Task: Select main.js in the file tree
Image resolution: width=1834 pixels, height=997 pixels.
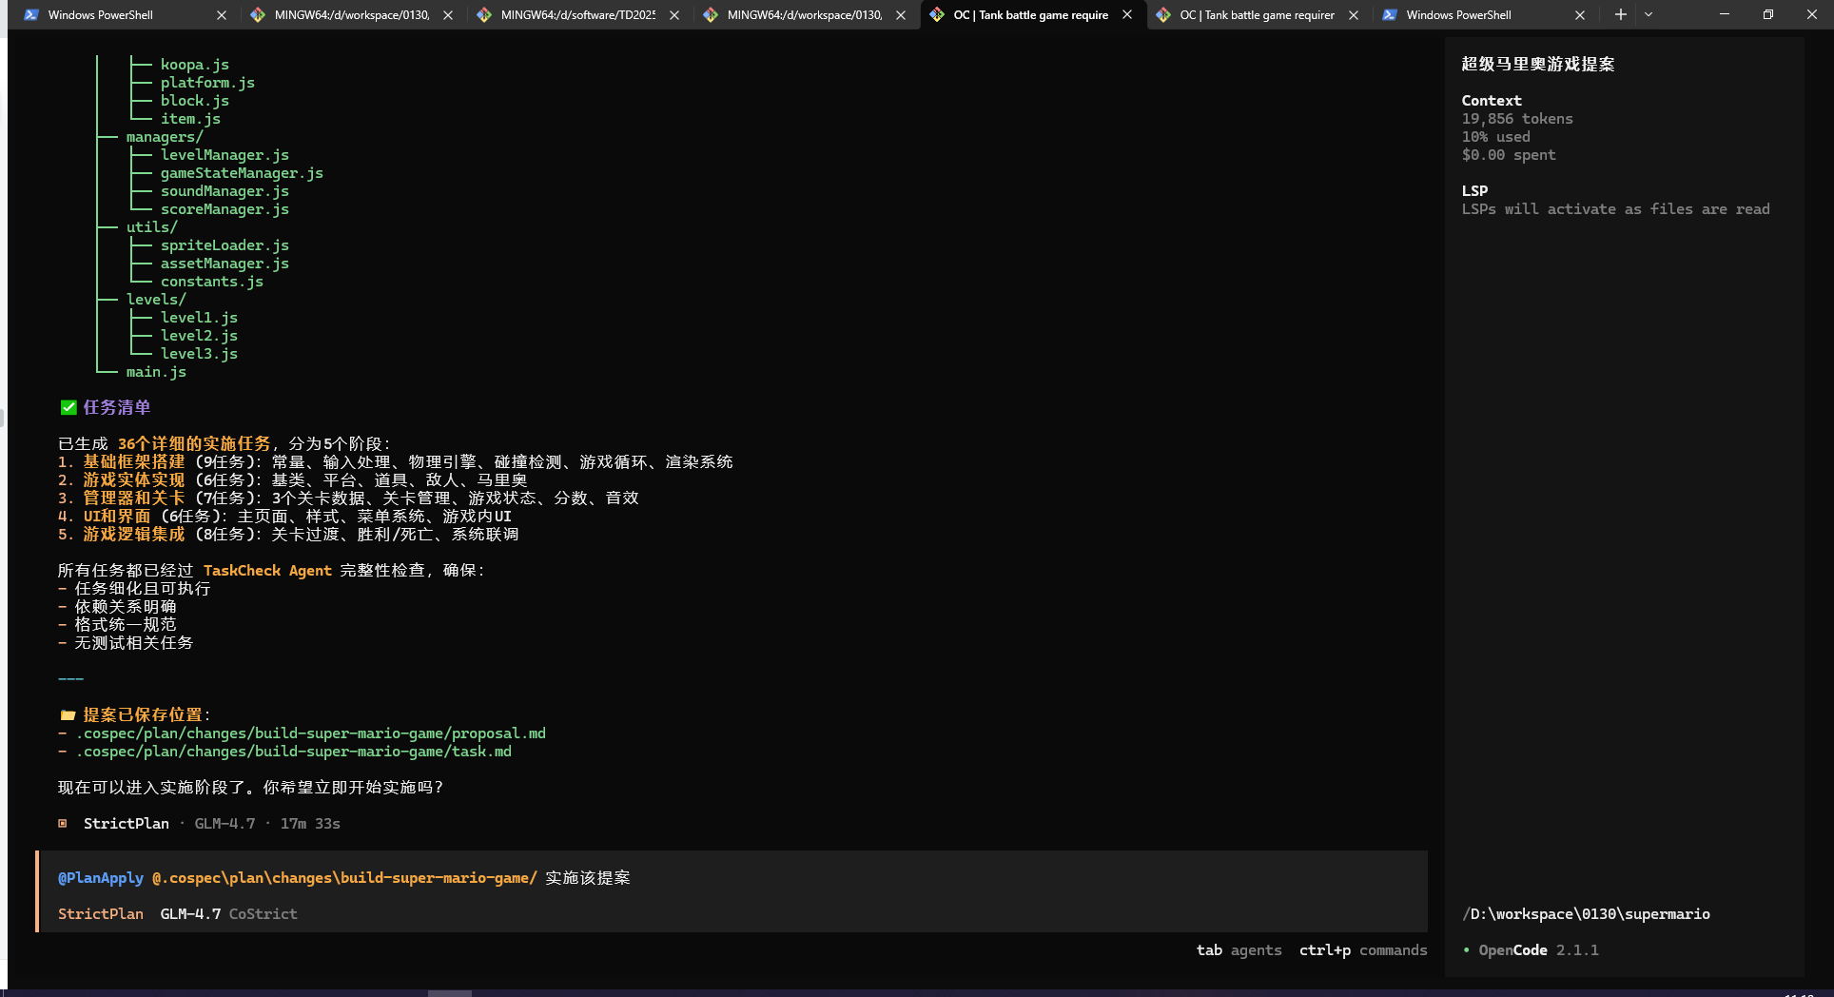Action: coord(156,372)
